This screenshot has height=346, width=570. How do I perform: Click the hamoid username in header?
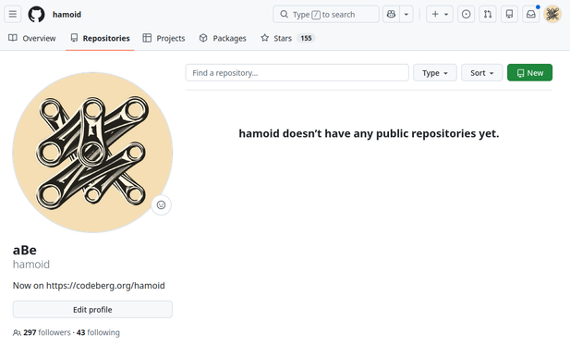click(x=67, y=15)
